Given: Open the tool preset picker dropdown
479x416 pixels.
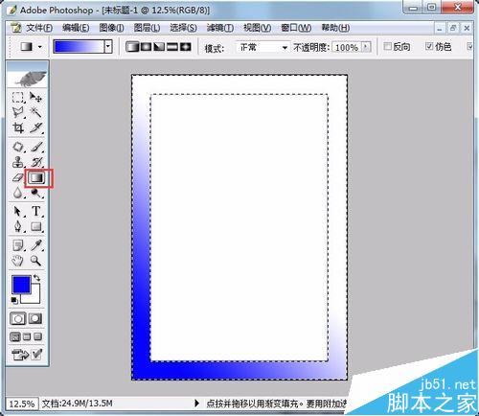Looking at the screenshot, I should coord(39,47).
